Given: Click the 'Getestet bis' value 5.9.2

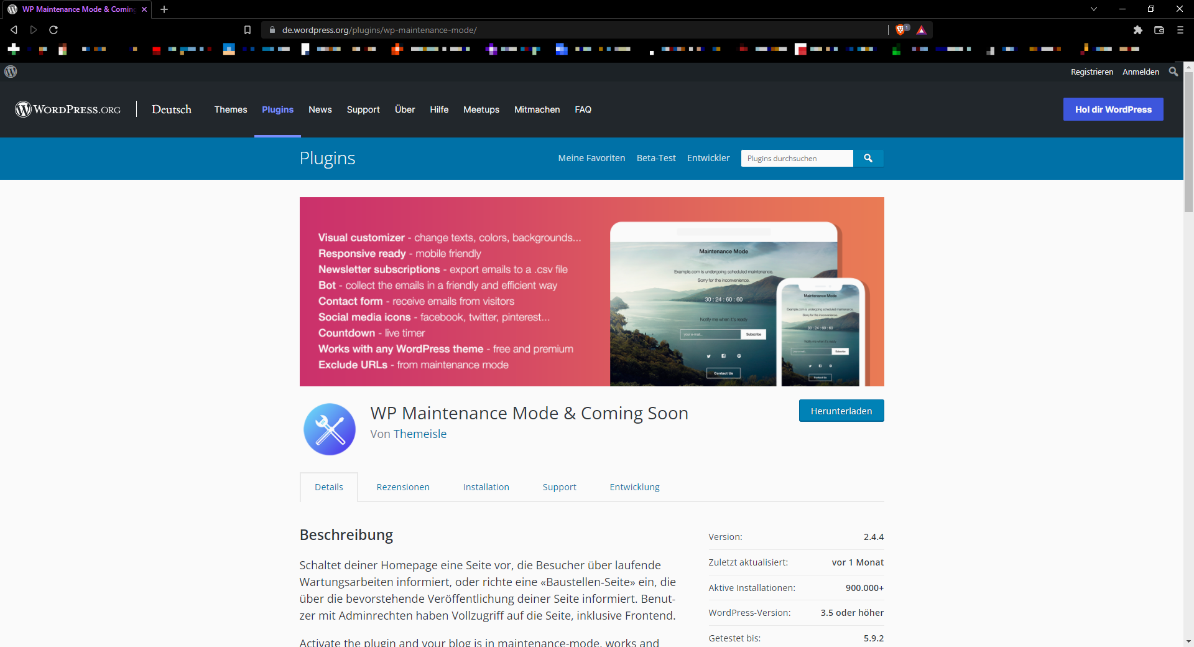Looking at the screenshot, I should click(x=874, y=638).
